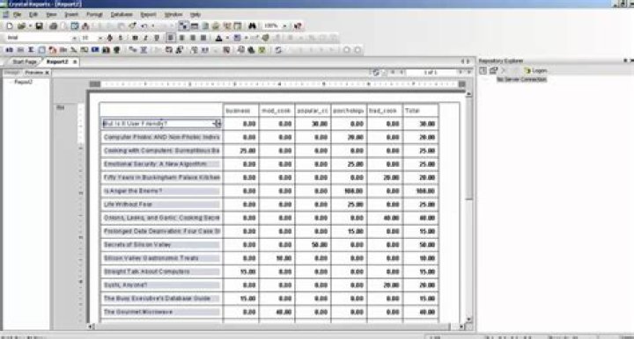Expand the font color dropdown arrow
Viewport: 634px width, 339px height.
coord(227,38)
